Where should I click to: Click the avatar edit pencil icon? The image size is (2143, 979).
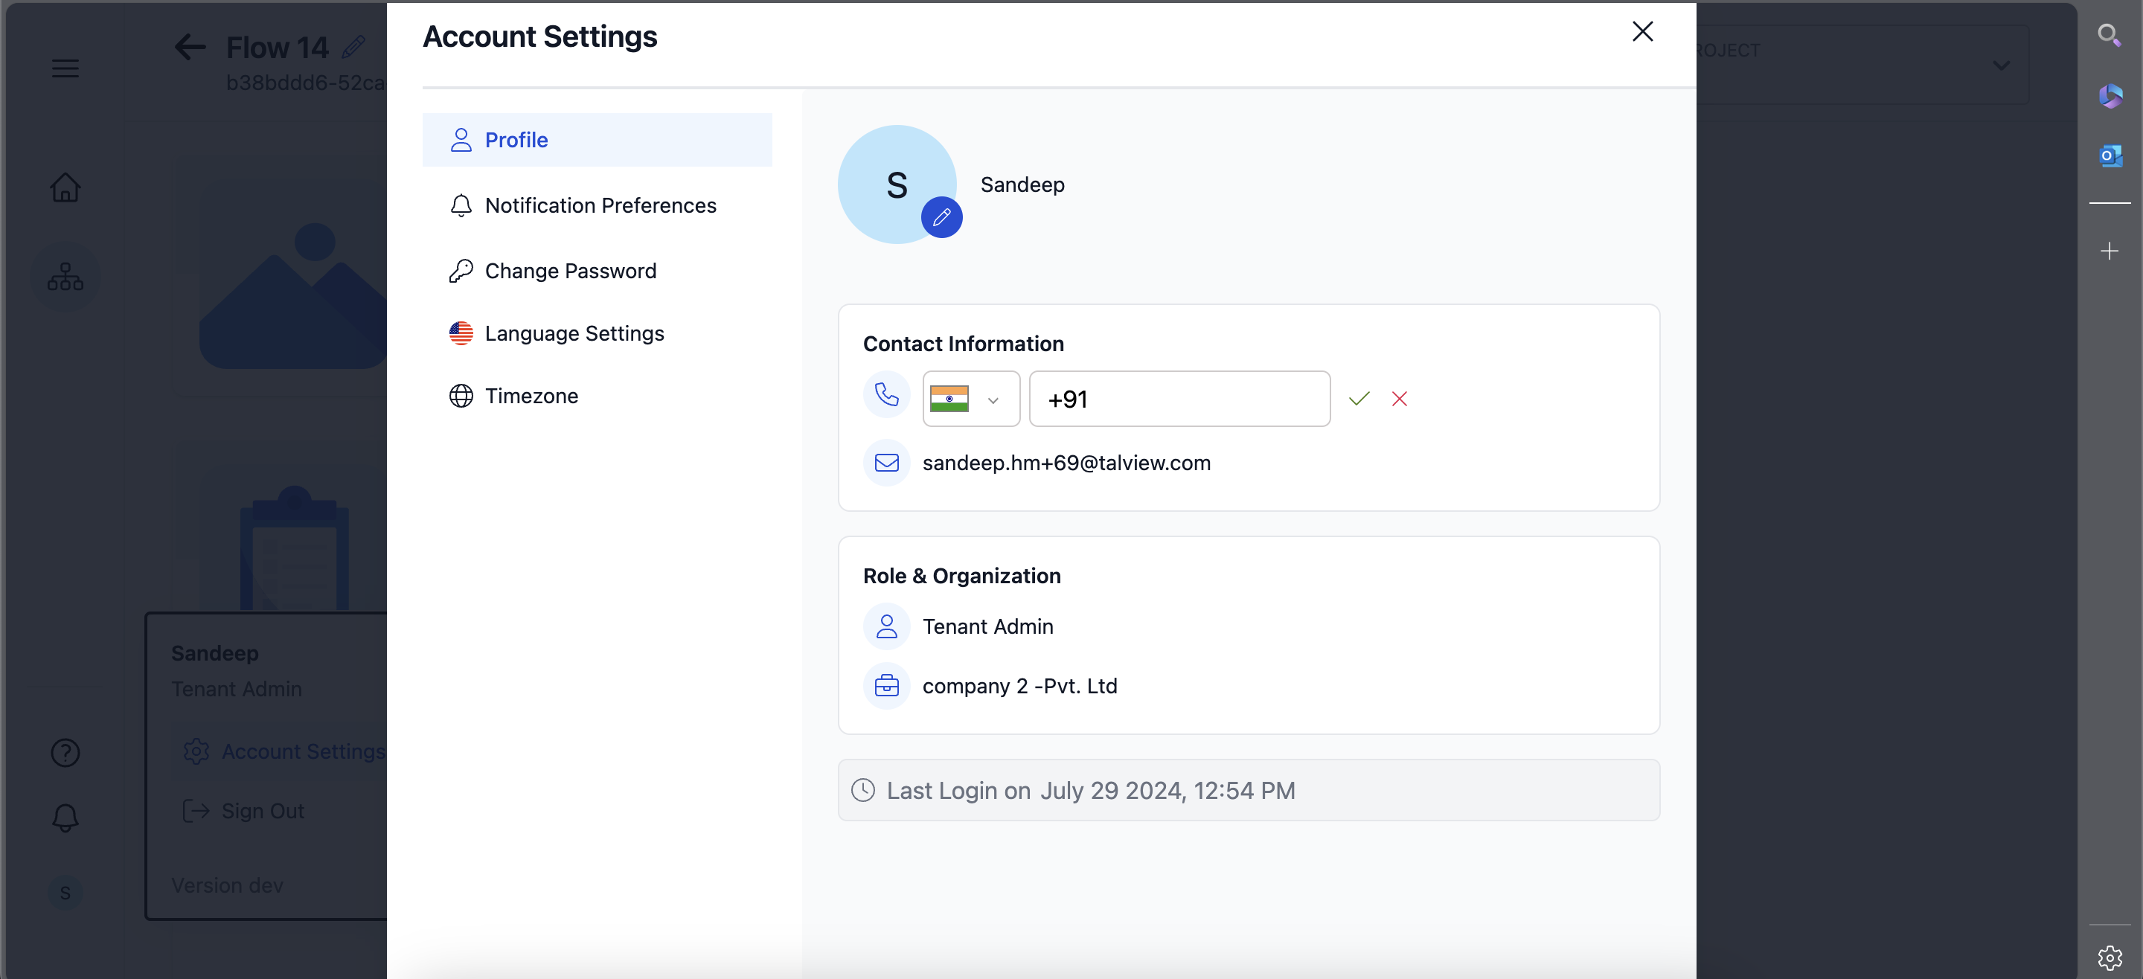(941, 217)
